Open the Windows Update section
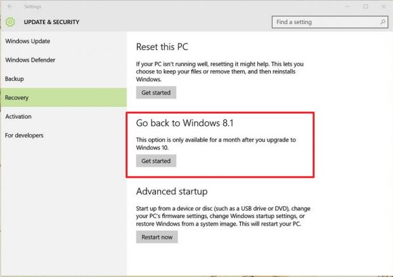 tap(28, 42)
